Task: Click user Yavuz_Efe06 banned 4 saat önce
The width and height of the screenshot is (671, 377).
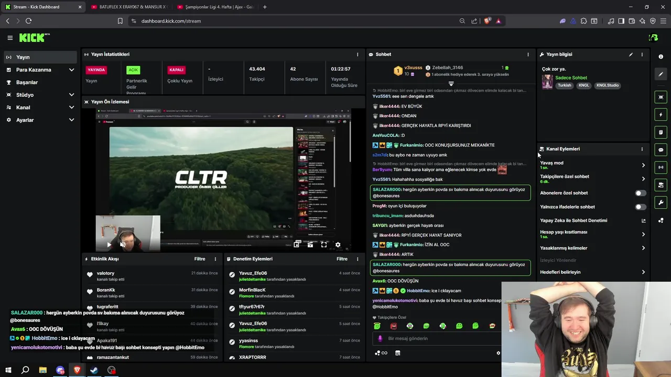Action: pyautogui.click(x=253, y=273)
